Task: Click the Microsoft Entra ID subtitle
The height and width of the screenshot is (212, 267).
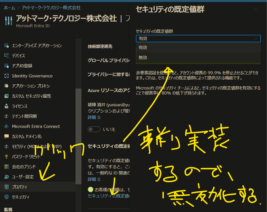Action: click(x=33, y=26)
